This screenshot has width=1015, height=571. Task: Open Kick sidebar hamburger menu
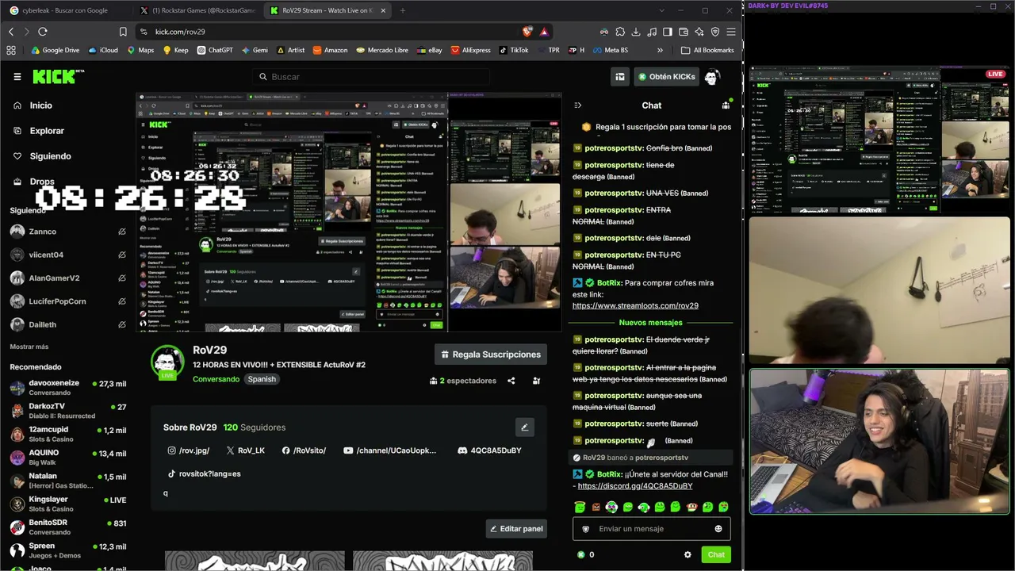coord(17,77)
